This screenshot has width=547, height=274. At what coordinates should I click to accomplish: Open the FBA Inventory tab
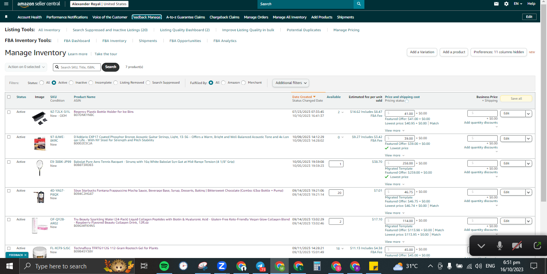click(x=114, y=41)
